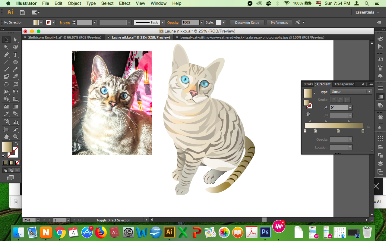Image resolution: width=386 pixels, height=241 pixels.
Task: Select the Free Transform tool
Action: [15, 92]
